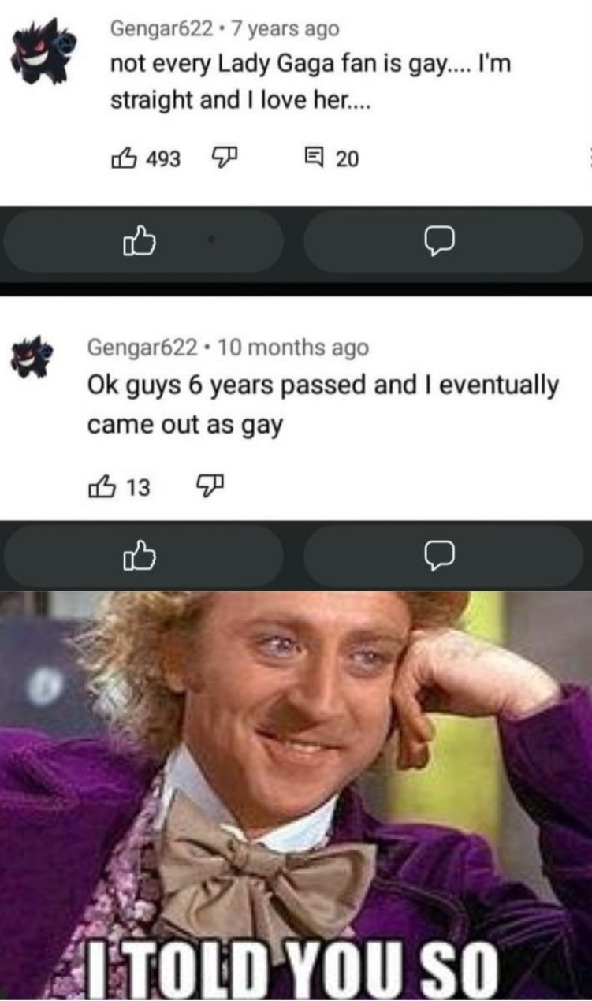Like the 'came out as gay' comment
Viewport: 592px width, 1001px height.
coord(102,488)
